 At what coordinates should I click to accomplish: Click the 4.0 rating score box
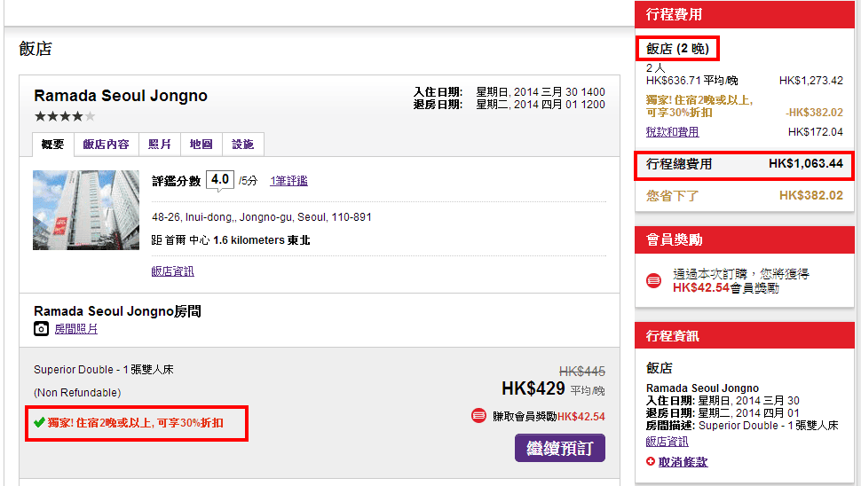tap(220, 180)
